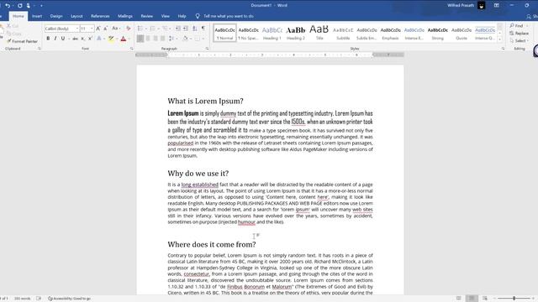The height and width of the screenshot is (302, 538).
Task: Apply Strikethrough formatting
Action: [x=75, y=39]
